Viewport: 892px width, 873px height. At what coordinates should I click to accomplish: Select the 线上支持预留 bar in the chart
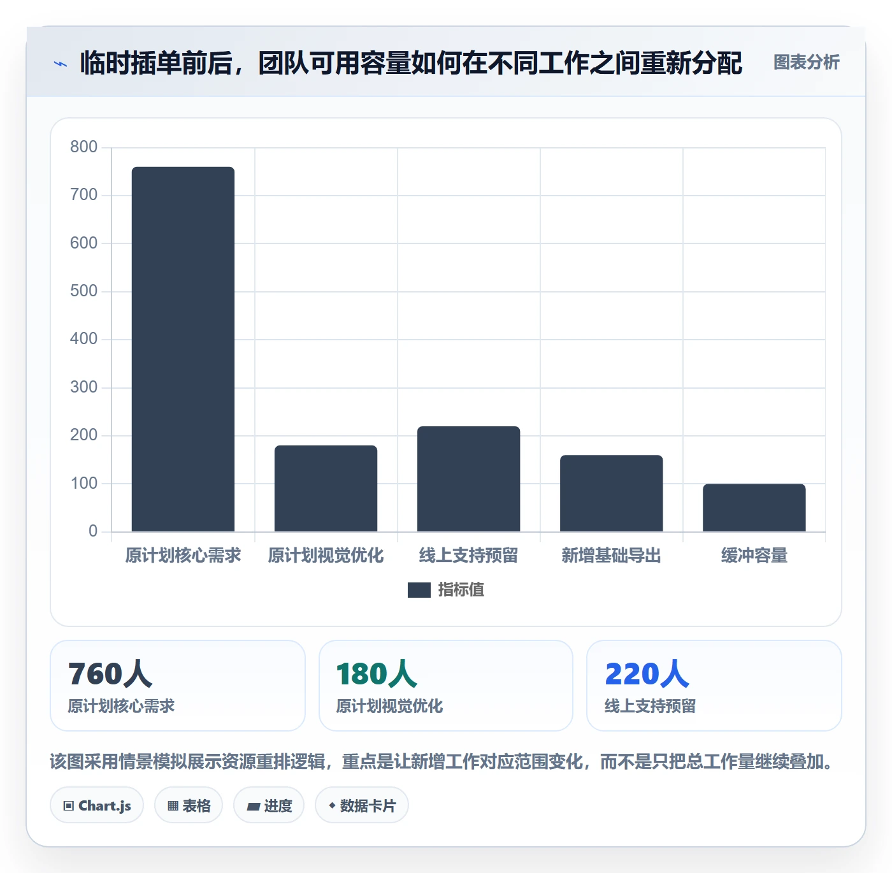[468, 479]
